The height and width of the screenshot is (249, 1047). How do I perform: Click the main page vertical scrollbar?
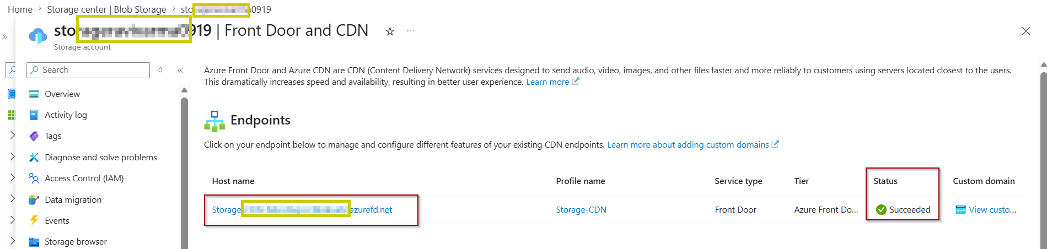pos(1043,160)
